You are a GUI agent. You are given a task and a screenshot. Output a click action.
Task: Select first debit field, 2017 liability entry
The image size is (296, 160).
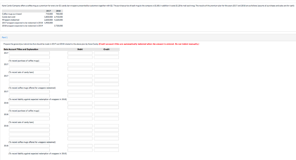80,92
